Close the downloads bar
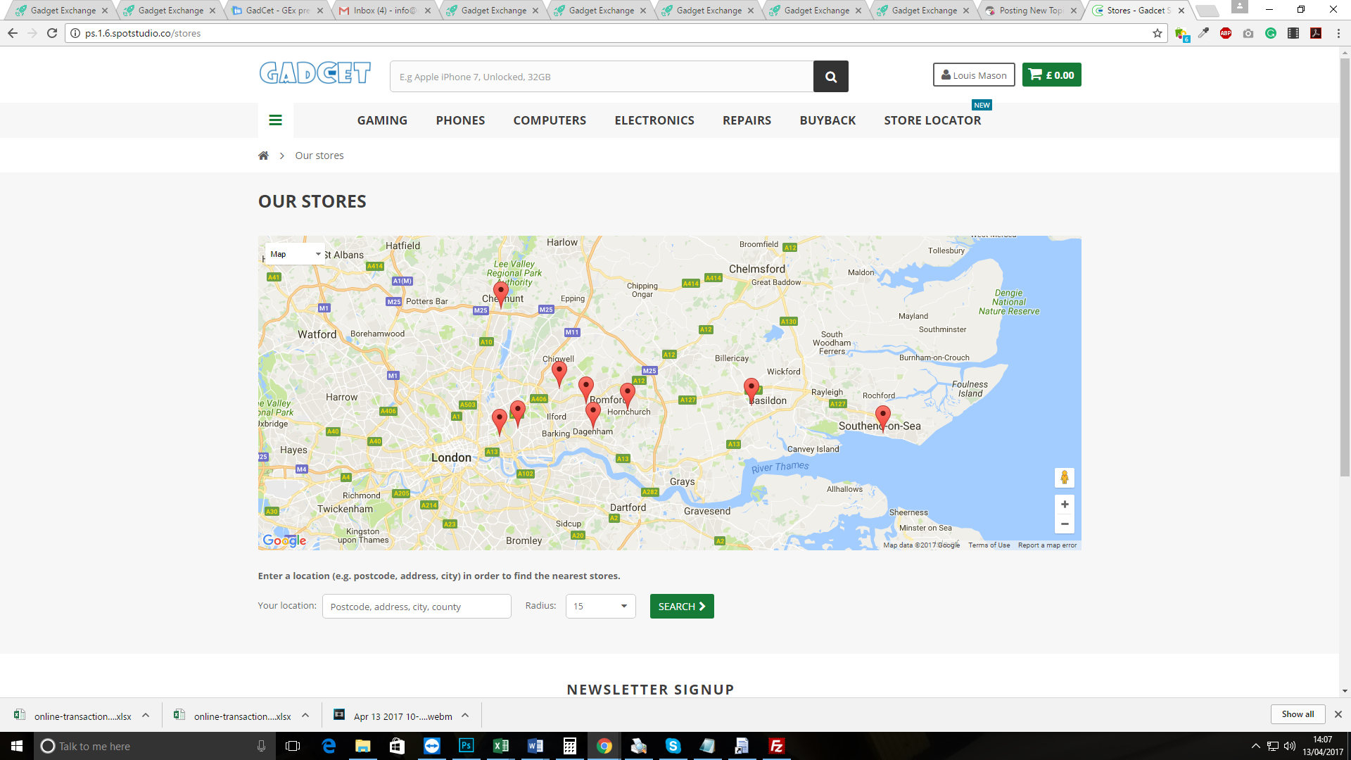 [1338, 714]
